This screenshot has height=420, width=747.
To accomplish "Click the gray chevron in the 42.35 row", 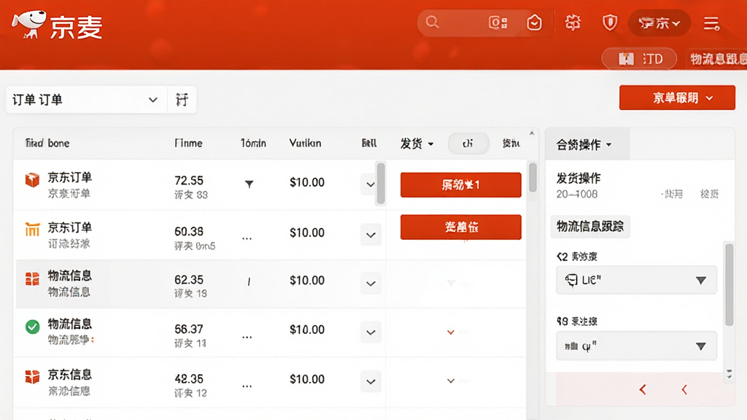I will (x=451, y=381).
